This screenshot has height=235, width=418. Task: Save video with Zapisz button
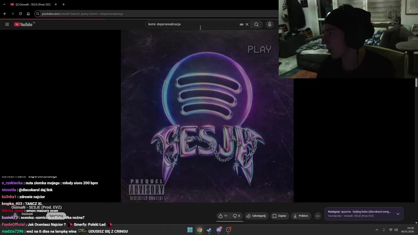coord(280,216)
